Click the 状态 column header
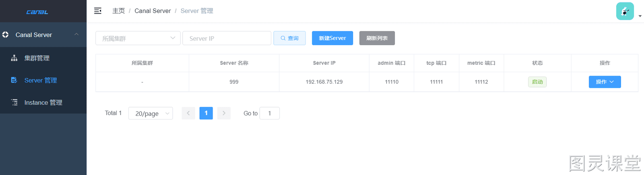 coord(537,63)
